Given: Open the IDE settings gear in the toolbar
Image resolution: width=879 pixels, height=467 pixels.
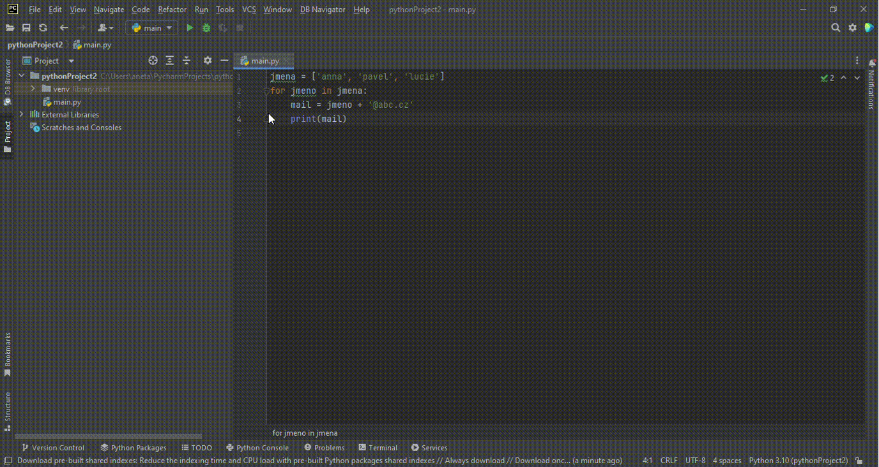Looking at the screenshot, I should click(852, 27).
